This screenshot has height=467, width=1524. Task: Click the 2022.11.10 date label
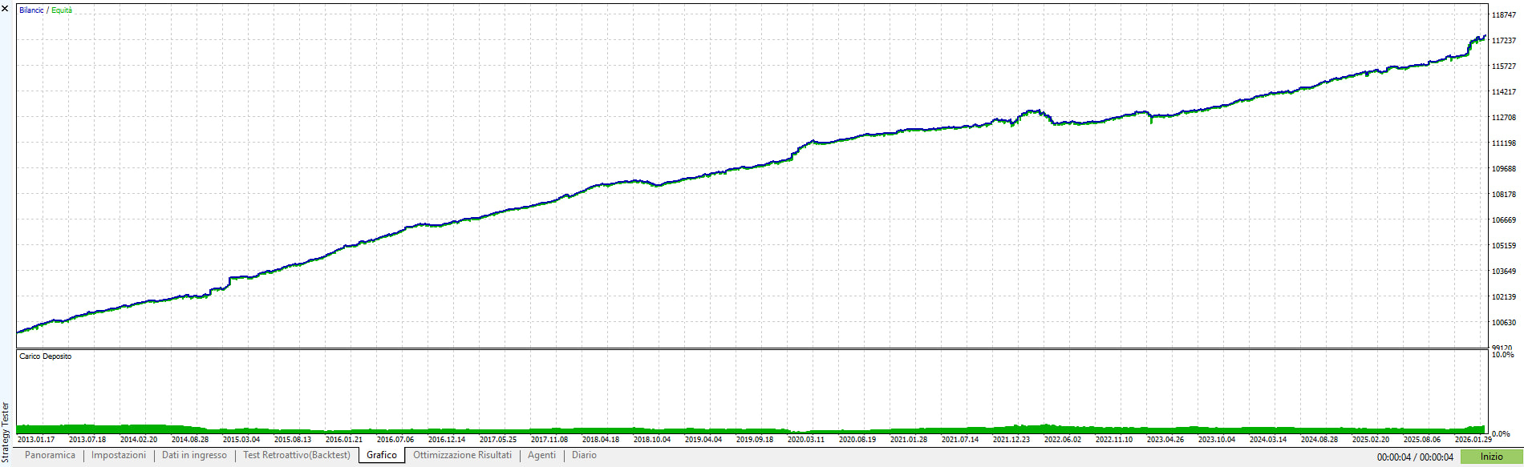tap(1114, 439)
